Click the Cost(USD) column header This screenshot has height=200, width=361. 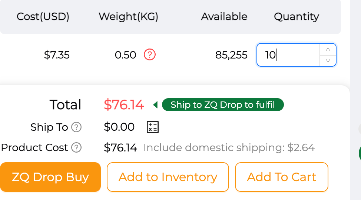click(43, 17)
